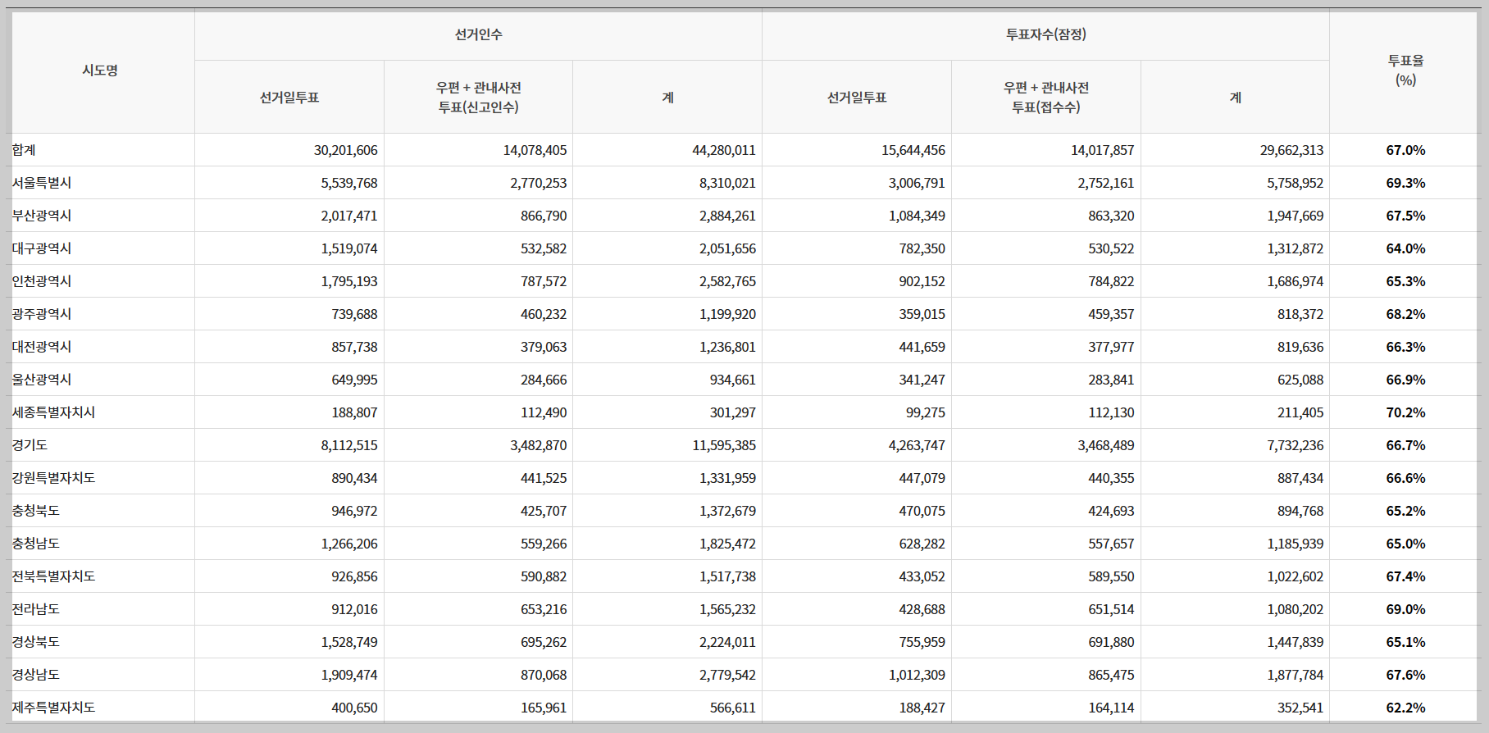Click the 선거인수 group header
The image size is (1489, 733).
(479, 34)
